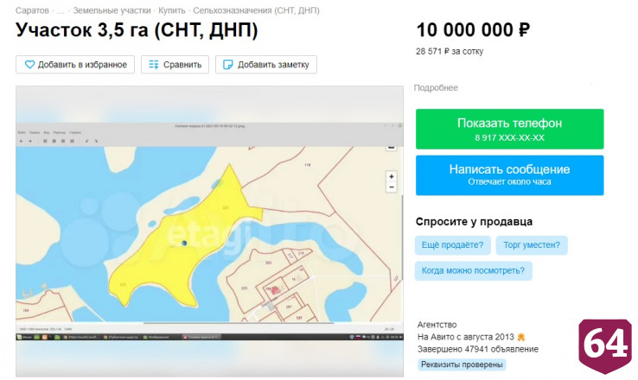Open the listing's land plot map photo
This screenshot has height=380, width=638.
[x=209, y=231]
